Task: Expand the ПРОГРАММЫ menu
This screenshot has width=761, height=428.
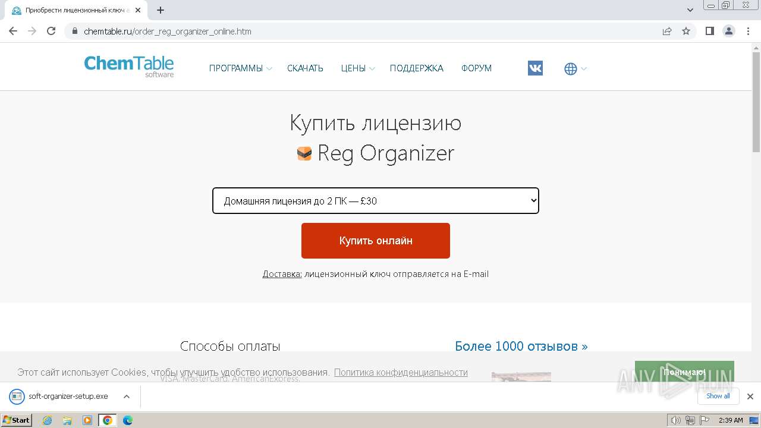Action: (x=240, y=68)
